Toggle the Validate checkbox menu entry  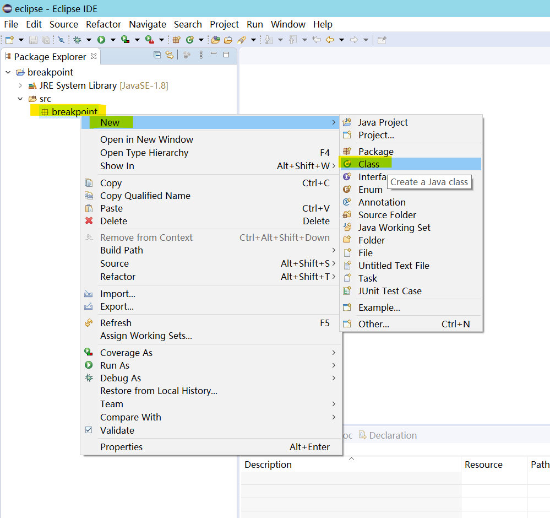[x=210, y=430]
